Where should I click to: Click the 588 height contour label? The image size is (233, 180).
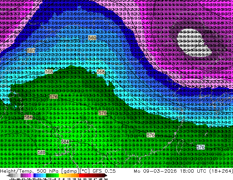(x=41, y=152)
